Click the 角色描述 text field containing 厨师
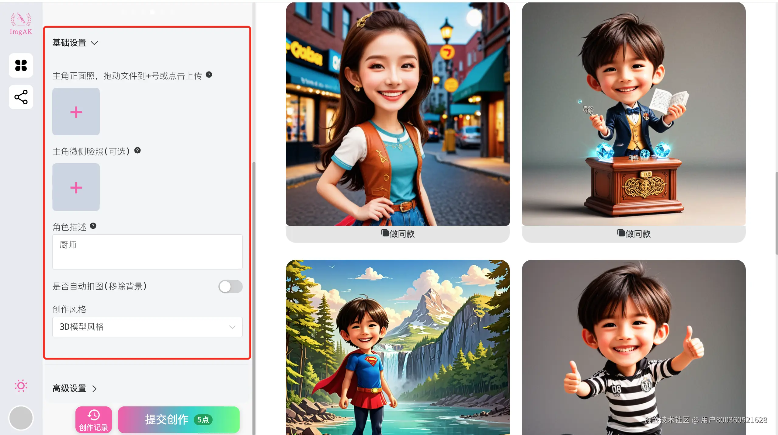The image size is (778, 435). (x=148, y=252)
